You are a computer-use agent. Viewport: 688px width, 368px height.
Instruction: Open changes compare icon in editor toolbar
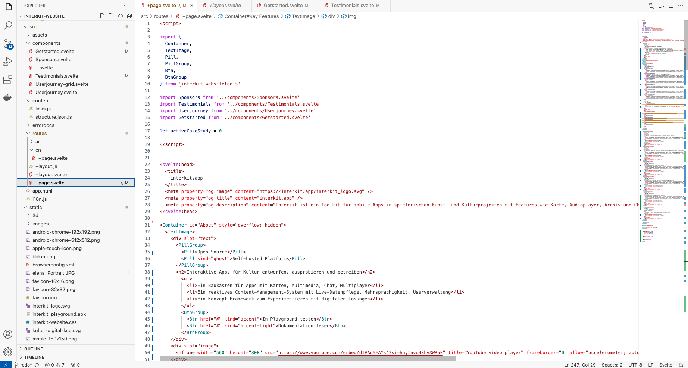point(651,6)
